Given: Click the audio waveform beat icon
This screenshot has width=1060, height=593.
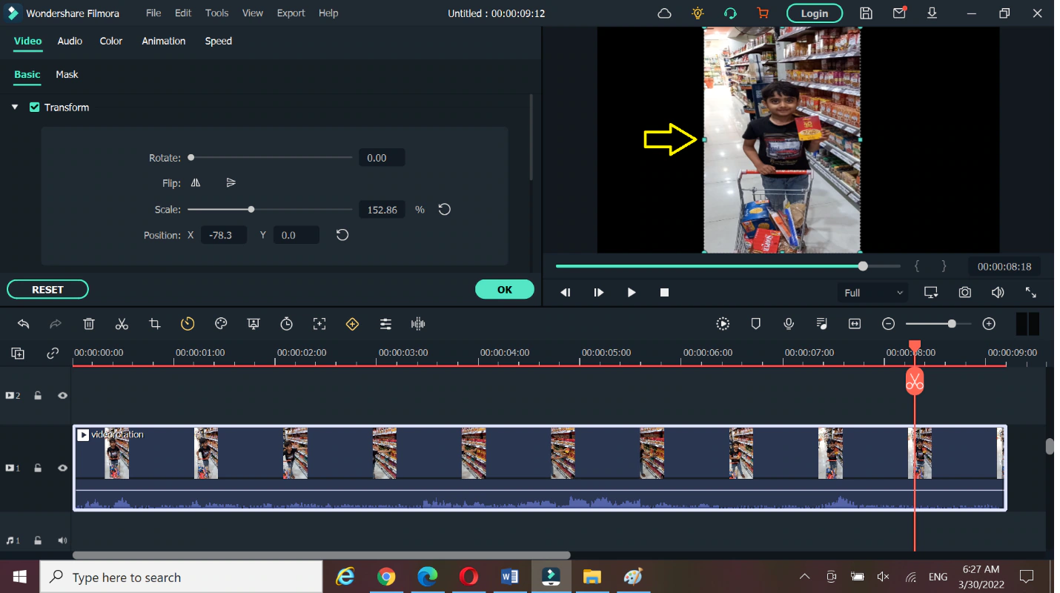Looking at the screenshot, I should tap(418, 324).
